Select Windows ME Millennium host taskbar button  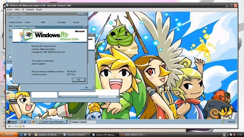(x=105, y=135)
